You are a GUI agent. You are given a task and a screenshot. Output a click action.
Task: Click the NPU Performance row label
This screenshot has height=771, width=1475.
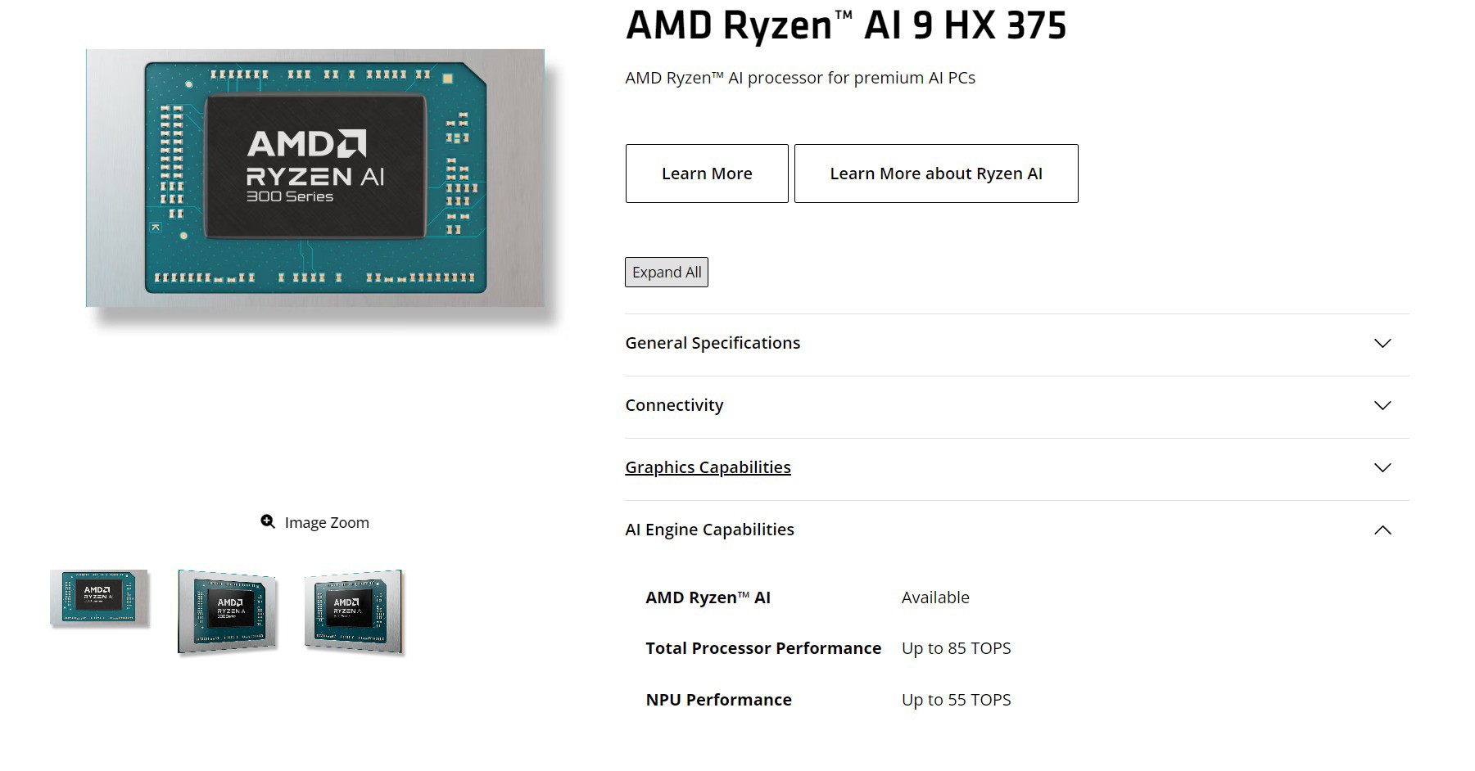tap(718, 700)
